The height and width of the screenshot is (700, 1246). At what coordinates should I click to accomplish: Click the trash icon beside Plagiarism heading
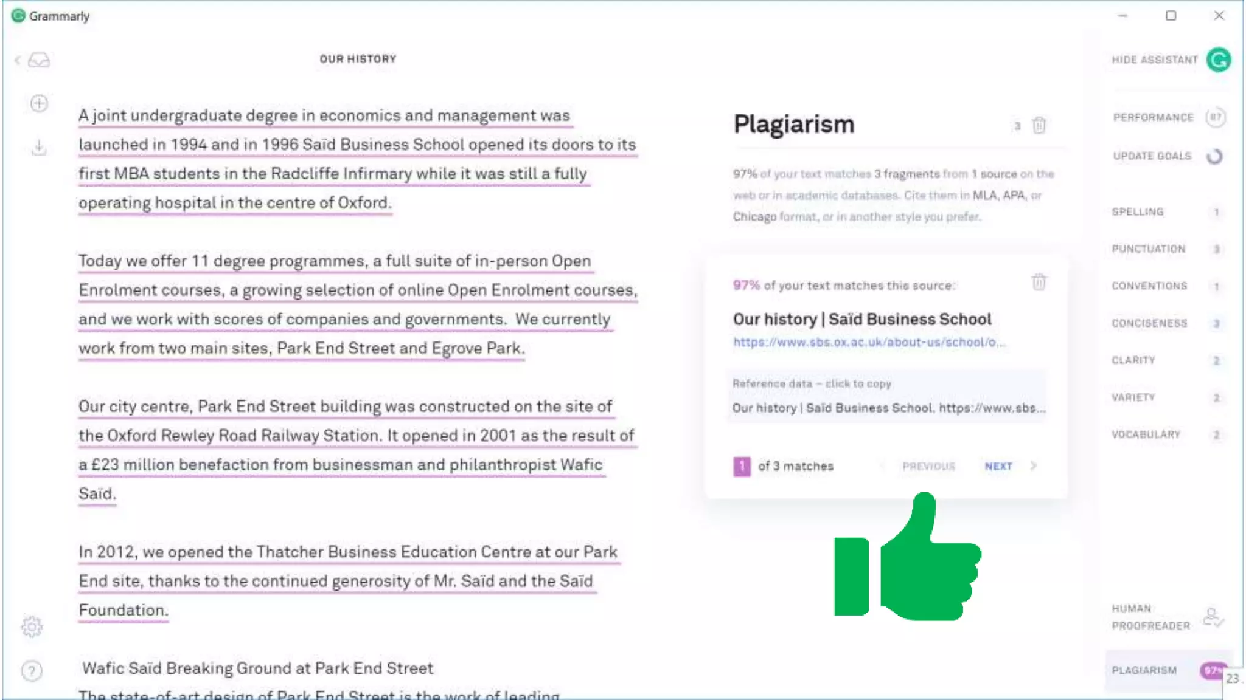[x=1039, y=125]
